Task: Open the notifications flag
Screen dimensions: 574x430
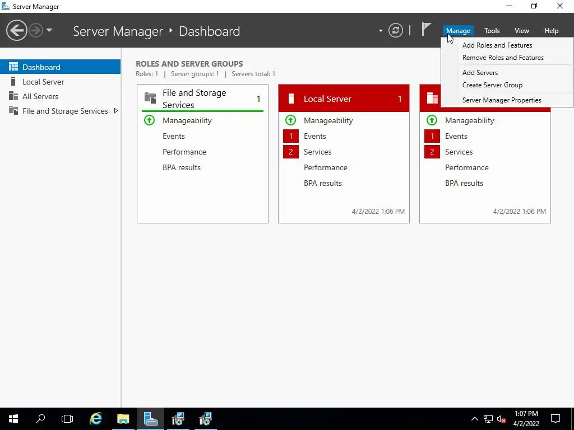Action: tap(426, 29)
